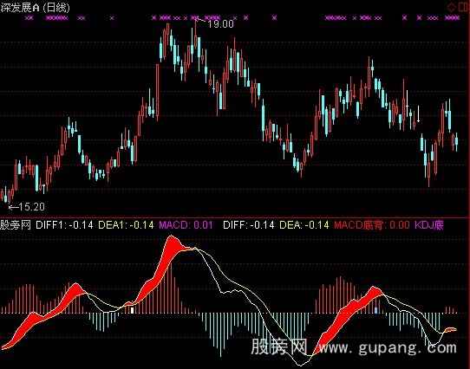Select the purple MACD: 0.01 readout

186,225
